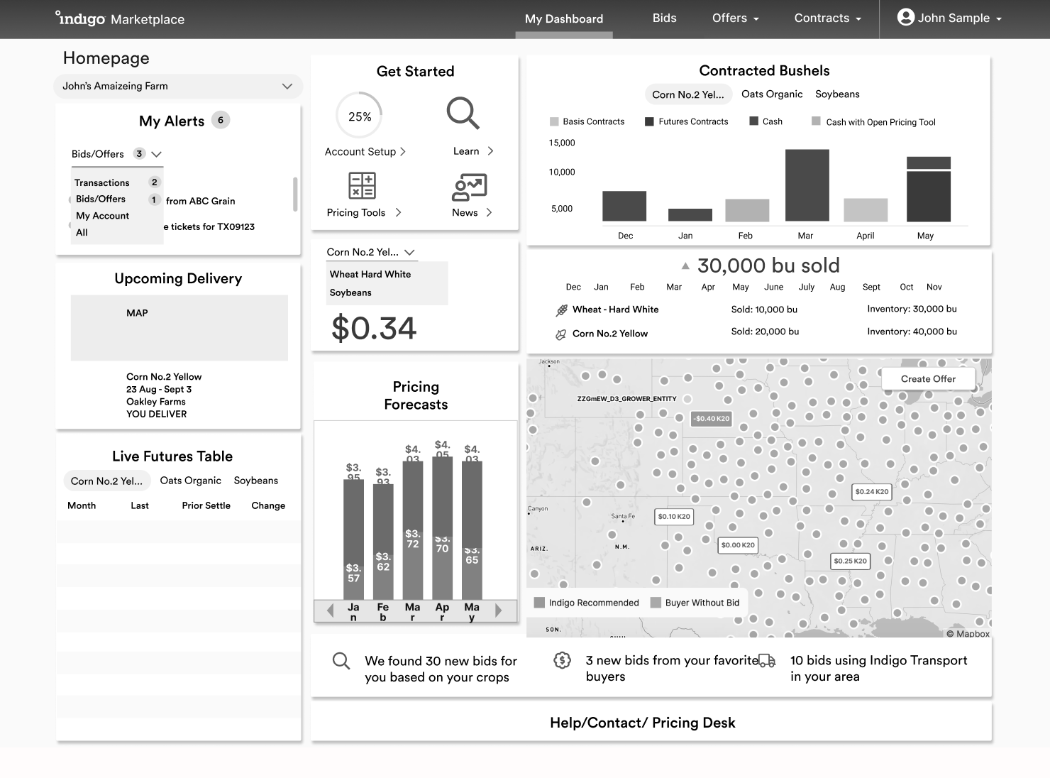The height and width of the screenshot is (778, 1050).
Task: Go to previous month in Pricing Forecasts
Action: tap(330, 610)
